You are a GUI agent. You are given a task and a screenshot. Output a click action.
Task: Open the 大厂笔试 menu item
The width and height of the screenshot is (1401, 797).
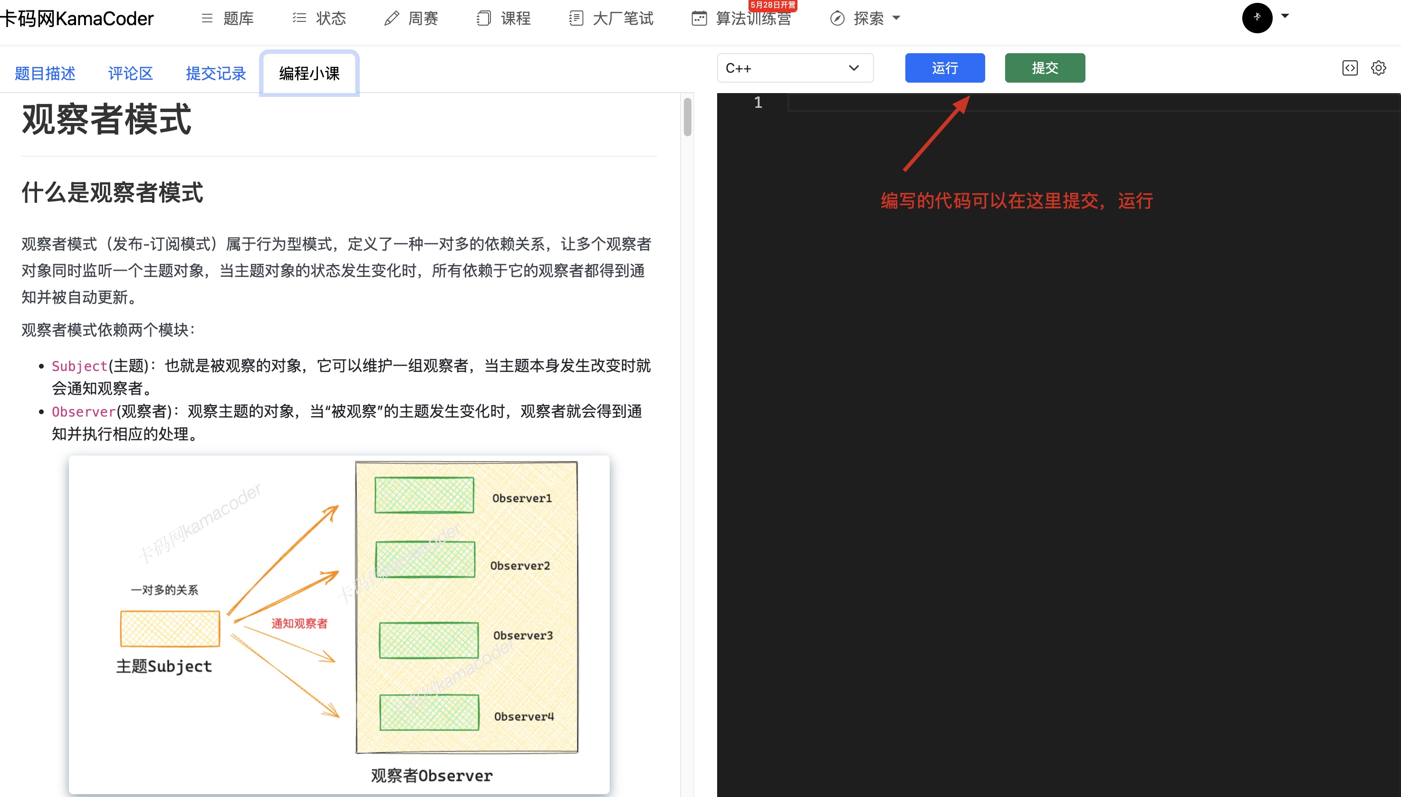[623, 19]
